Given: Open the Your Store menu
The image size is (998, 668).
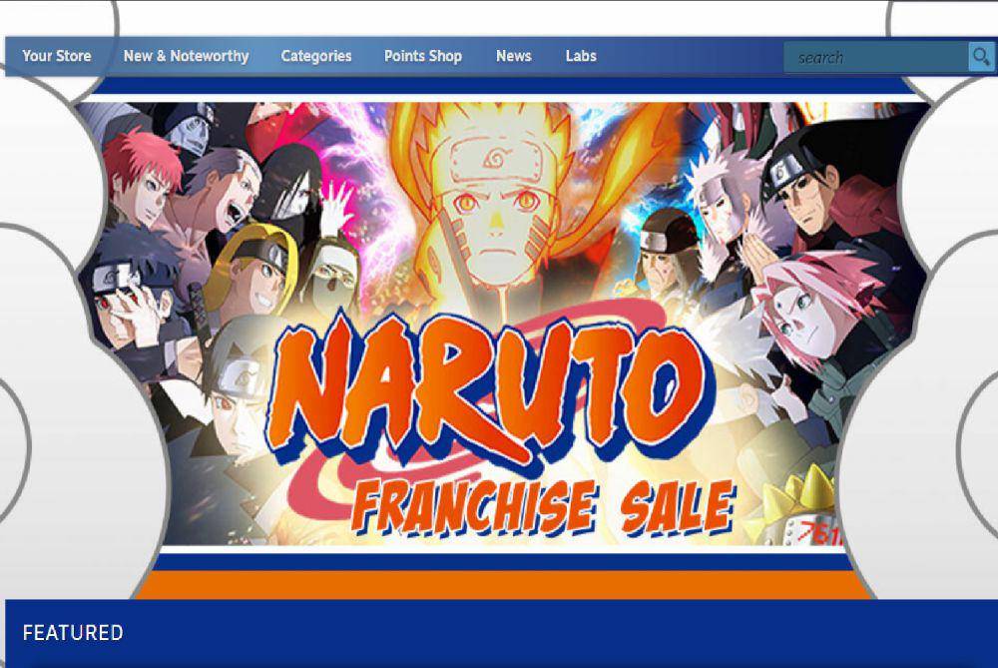Looking at the screenshot, I should (x=57, y=56).
